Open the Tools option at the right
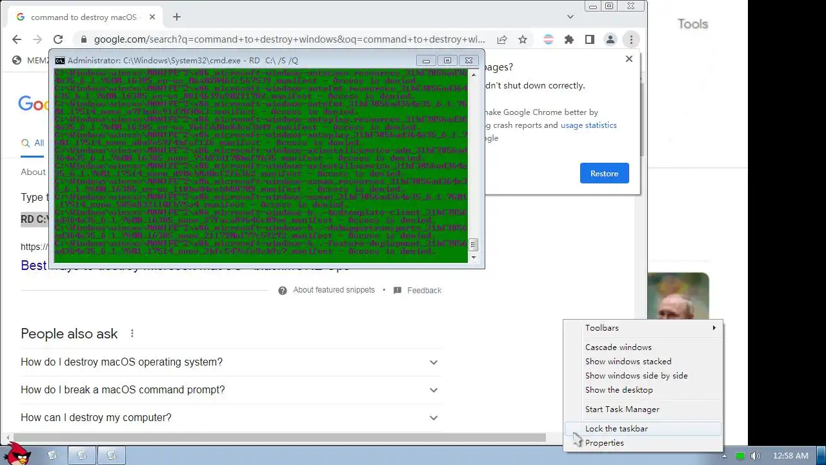Image resolution: width=826 pixels, height=465 pixels. pyautogui.click(x=692, y=24)
